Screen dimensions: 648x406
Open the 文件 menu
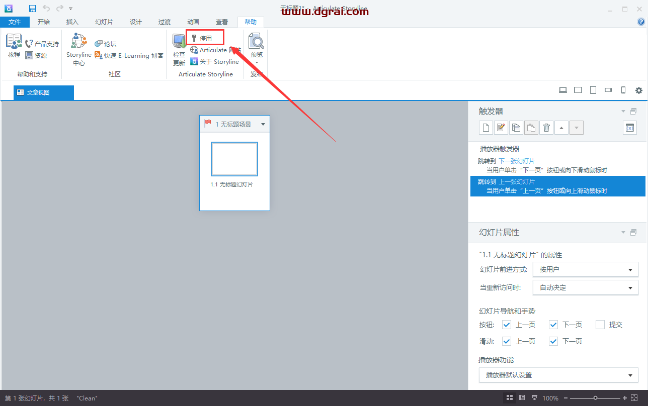point(15,22)
